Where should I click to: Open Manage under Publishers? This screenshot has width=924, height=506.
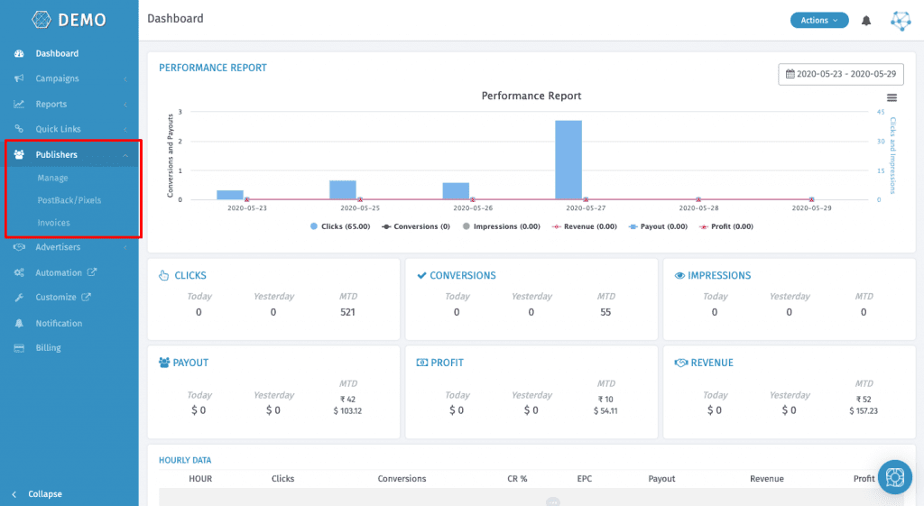point(52,179)
